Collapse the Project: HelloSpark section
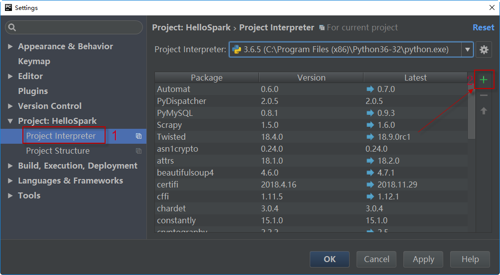This screenshot has width=500, height=275. point(10,121)
